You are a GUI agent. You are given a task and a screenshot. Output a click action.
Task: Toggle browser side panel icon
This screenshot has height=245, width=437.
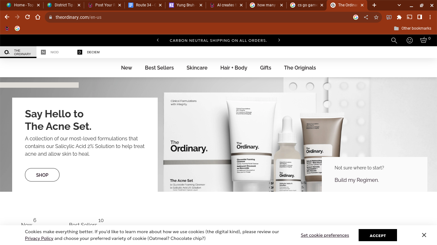point(420,17)
